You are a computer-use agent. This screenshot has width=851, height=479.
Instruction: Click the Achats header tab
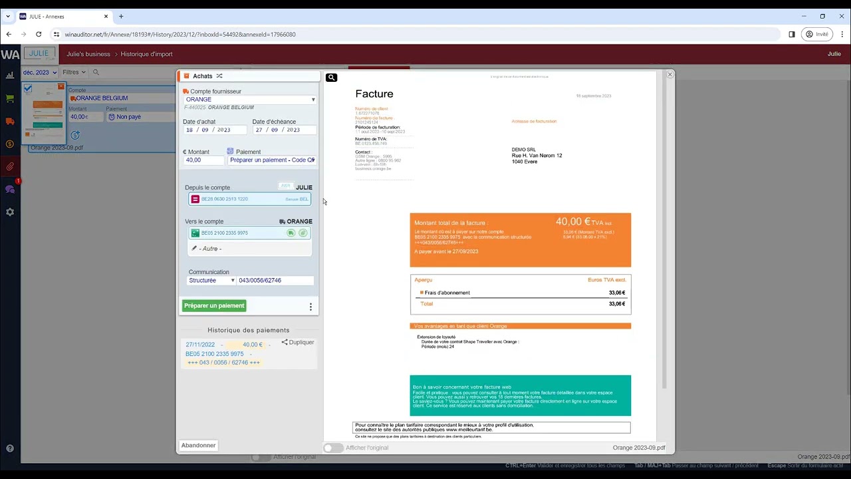click(x=203, y=76)
